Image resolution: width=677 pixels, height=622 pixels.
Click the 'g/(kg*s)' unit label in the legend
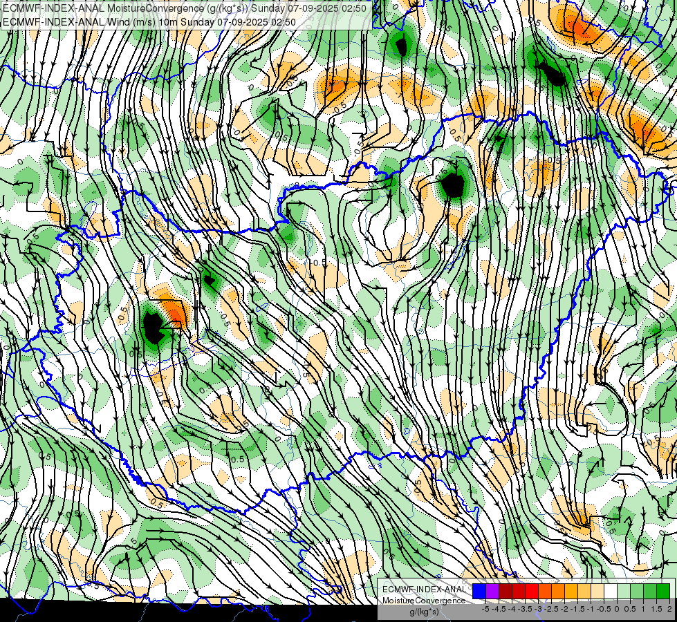(x=424, y=612)
